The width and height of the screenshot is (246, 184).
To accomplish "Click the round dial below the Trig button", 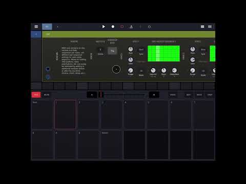I will [116, 70].
